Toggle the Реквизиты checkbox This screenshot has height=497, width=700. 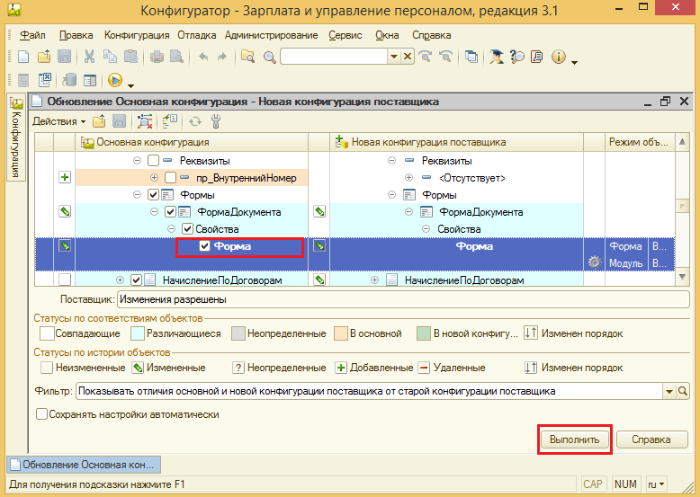click(x=153, y=161)
